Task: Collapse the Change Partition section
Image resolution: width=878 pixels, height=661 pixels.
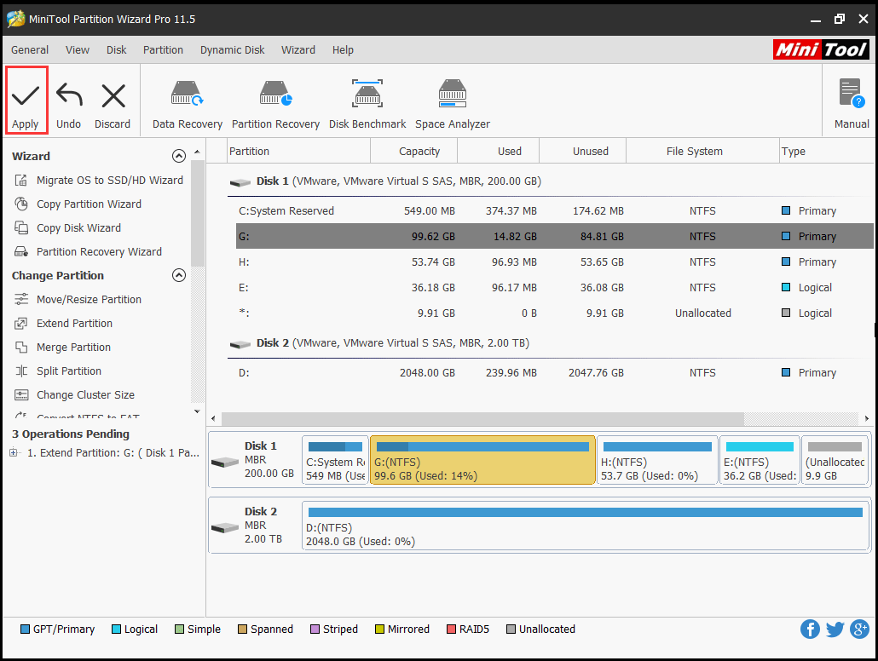Action: click(x=178, y=276)
